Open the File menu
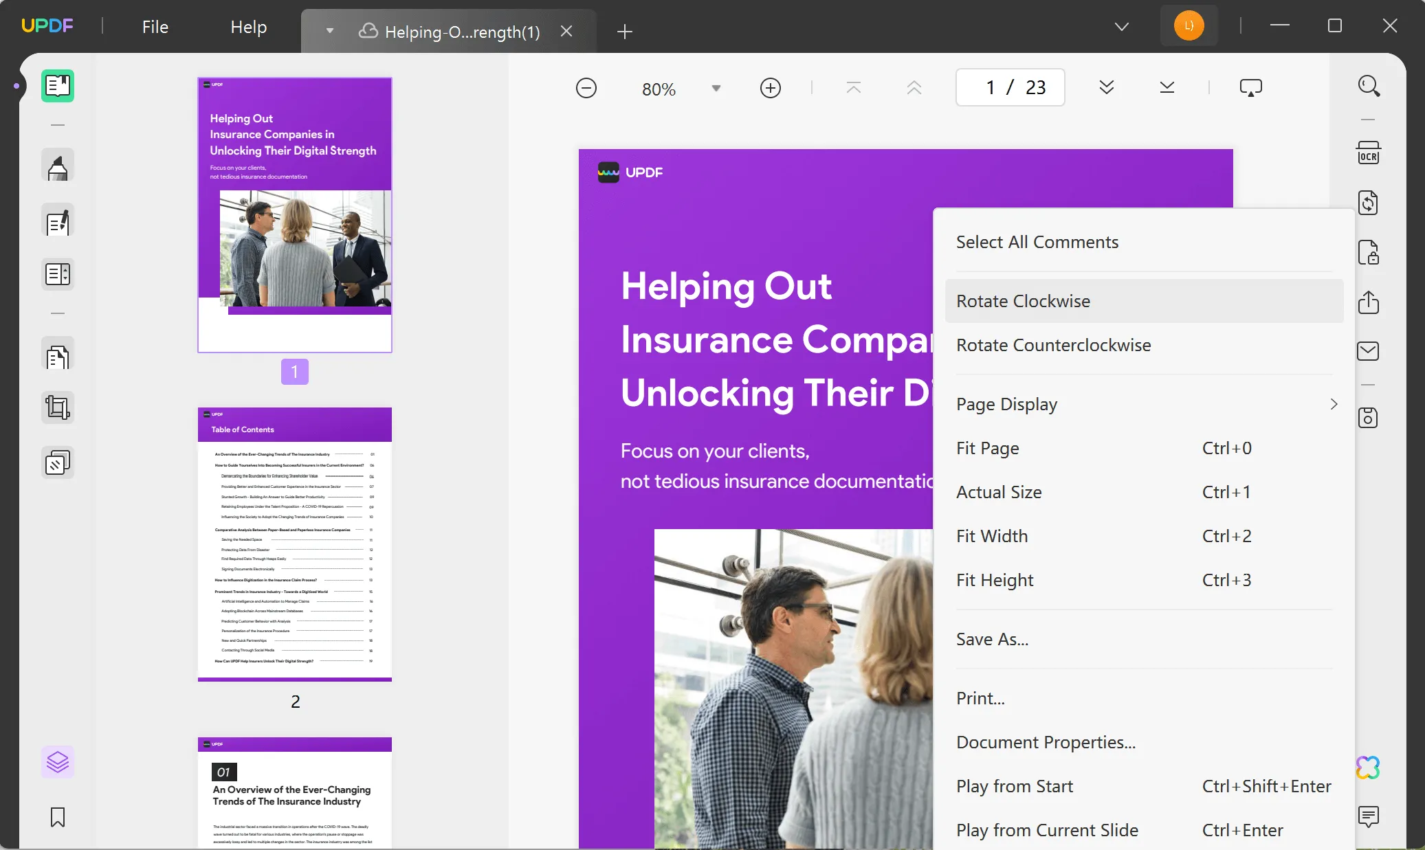 [155, 27]
